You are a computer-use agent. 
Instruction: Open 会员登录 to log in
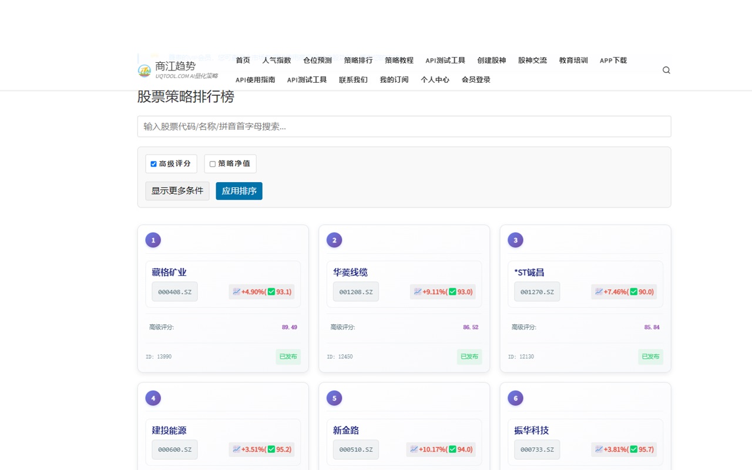click(x=476, y=79)
